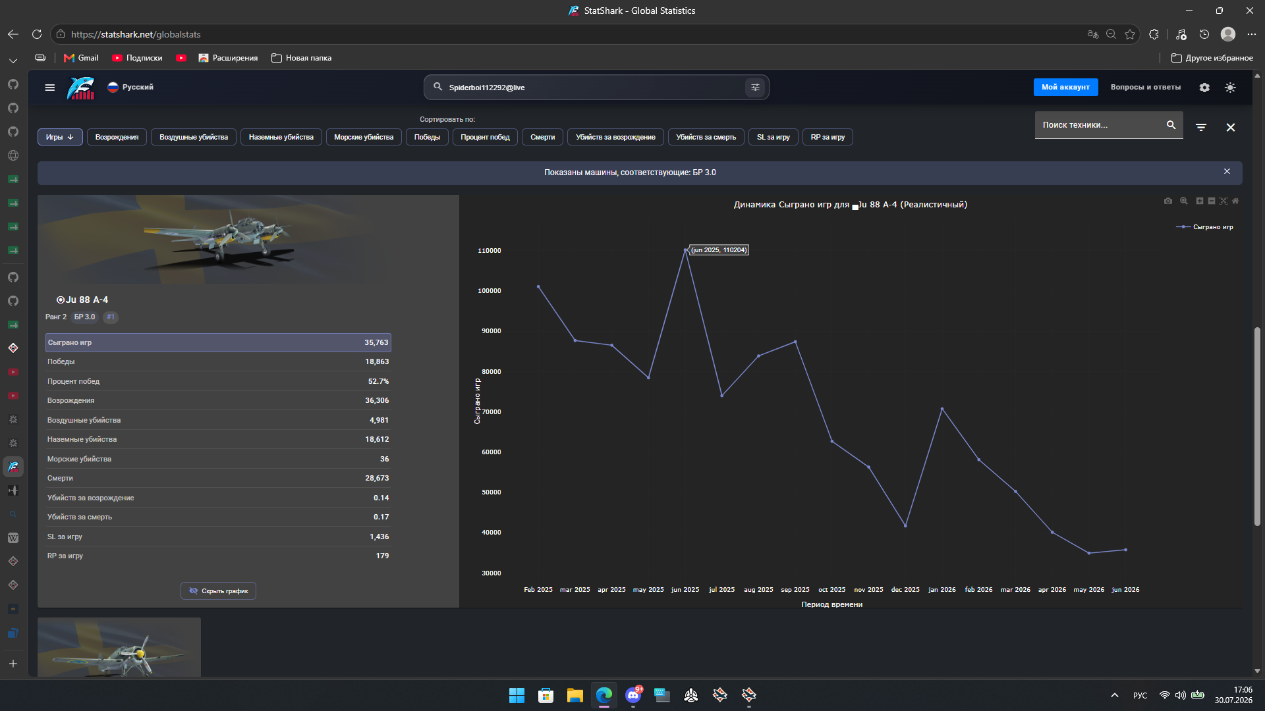Go back in browser

coord(13,34)
